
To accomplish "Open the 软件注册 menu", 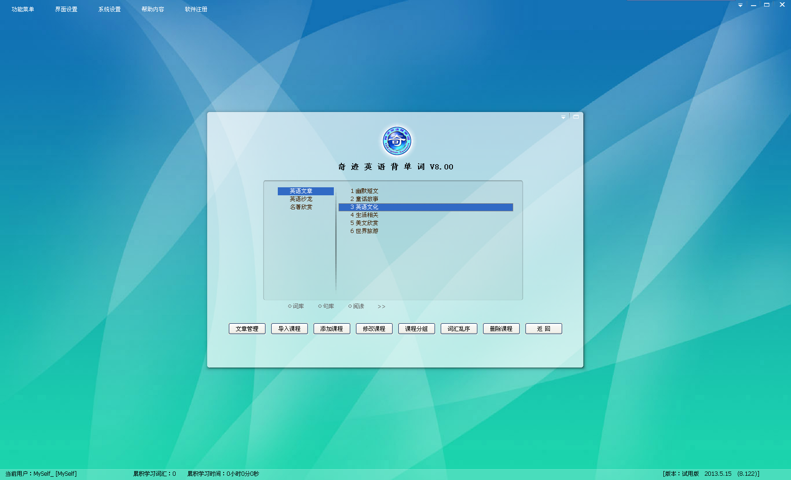I will (x=196, y=9).
